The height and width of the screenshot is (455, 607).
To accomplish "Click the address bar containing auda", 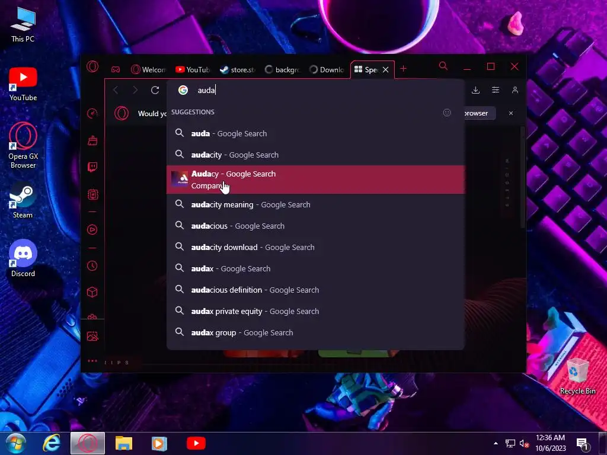I will 315,90.
